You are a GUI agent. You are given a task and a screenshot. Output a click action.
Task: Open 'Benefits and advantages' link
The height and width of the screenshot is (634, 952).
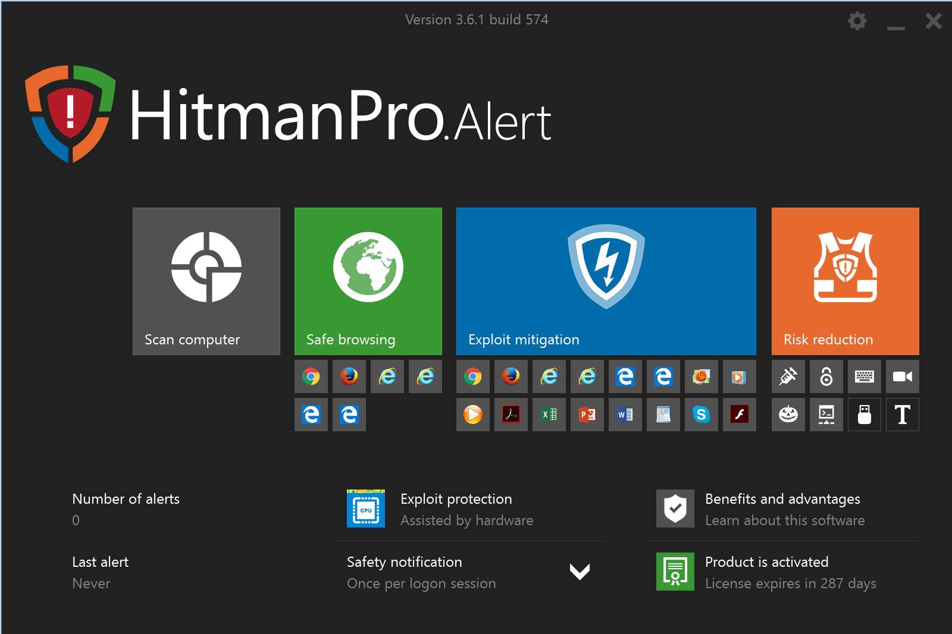[782, 499]
